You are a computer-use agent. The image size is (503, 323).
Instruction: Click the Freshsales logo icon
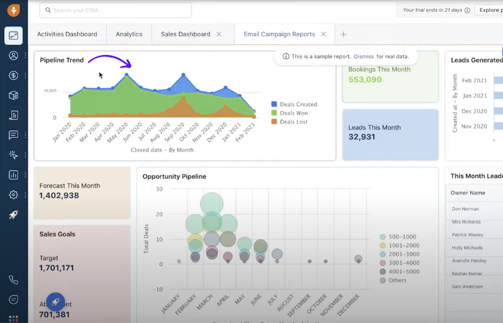coord(14,10)
